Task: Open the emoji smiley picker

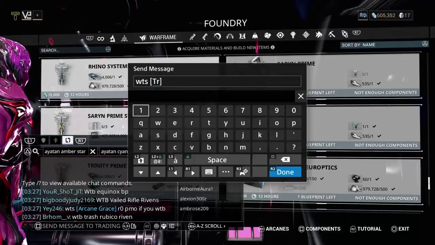Action: click(156, 226)
